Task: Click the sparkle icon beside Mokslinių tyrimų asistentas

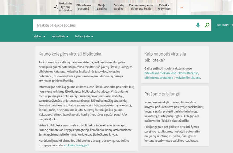Action: coord(56,7)
